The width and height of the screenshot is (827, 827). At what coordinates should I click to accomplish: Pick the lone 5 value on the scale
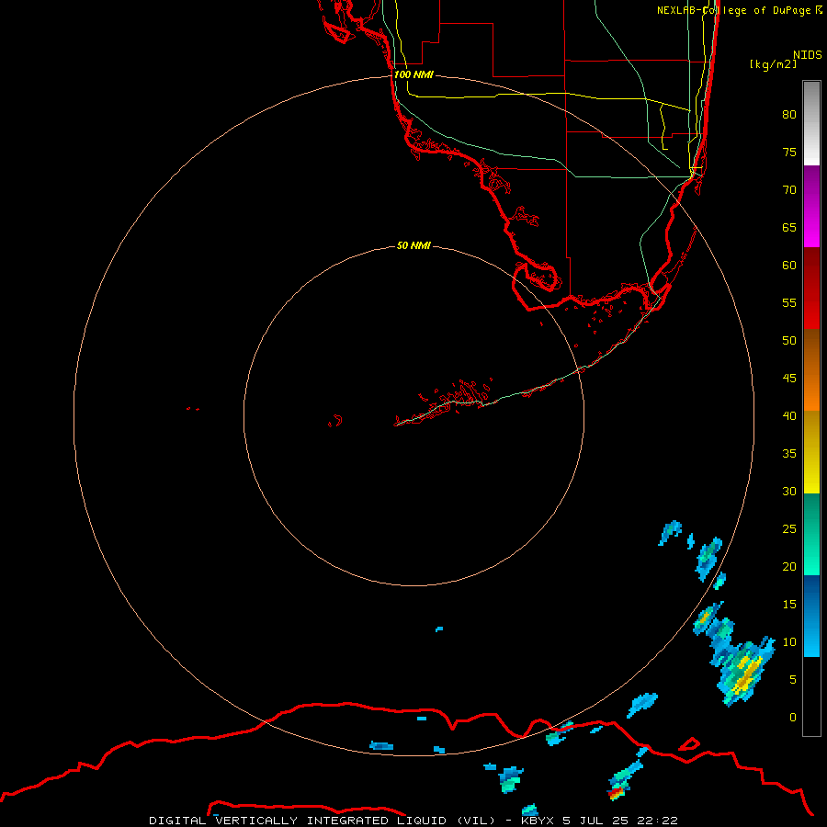click(x=793, y=679)
